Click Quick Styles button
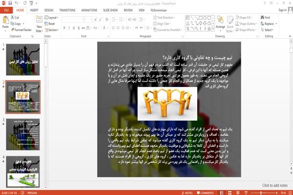293x195 pixels. 230,24
